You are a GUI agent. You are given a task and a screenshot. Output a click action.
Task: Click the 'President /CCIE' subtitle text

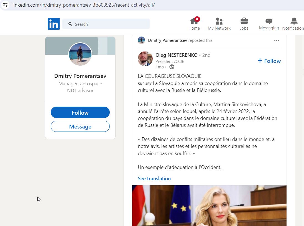(x=170, y=61)
